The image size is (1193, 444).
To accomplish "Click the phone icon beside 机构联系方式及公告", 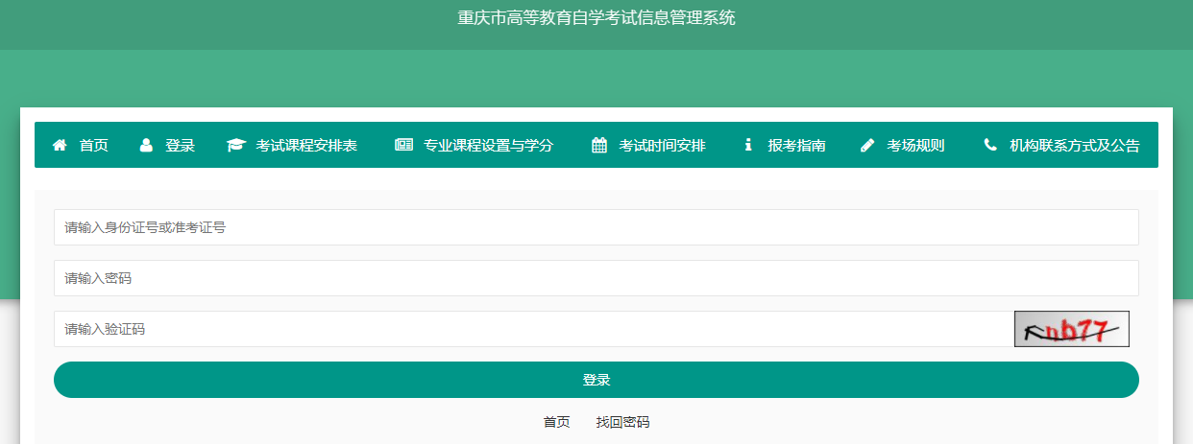I will (990, 146).
